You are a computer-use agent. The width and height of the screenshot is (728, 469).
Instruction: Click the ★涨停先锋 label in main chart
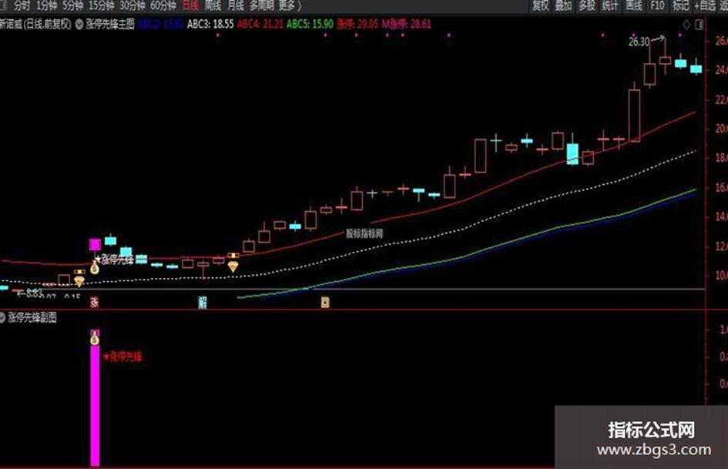pos(115,259)
